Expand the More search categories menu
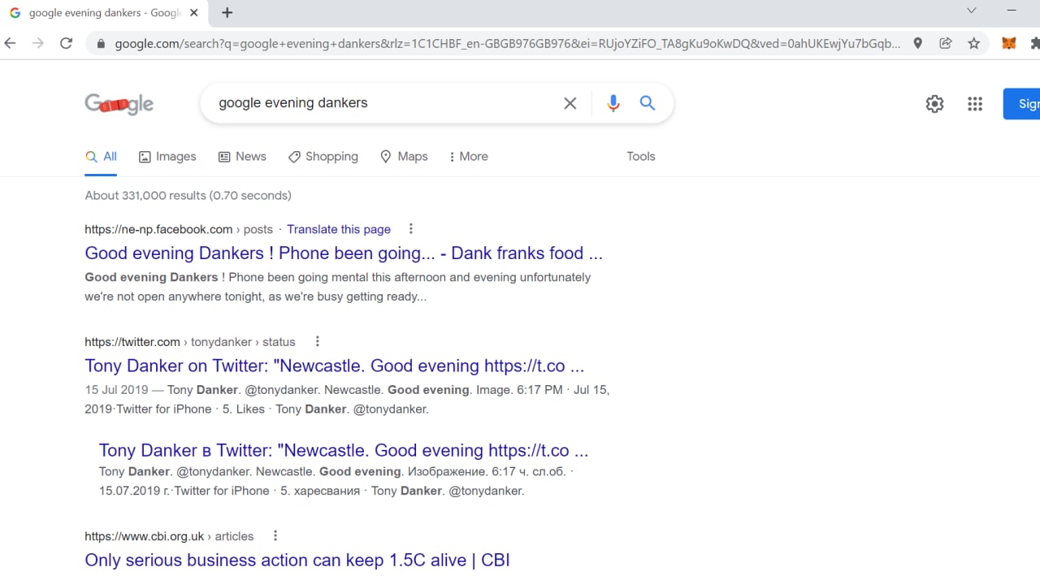Image resolution: width=1040 pixels, height=576 pixels. coord(468,157)
